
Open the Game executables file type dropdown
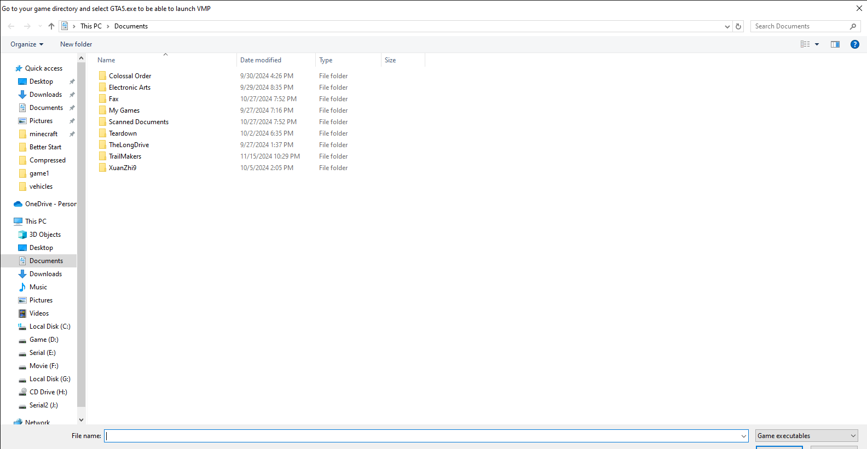(x=806, y=436)
